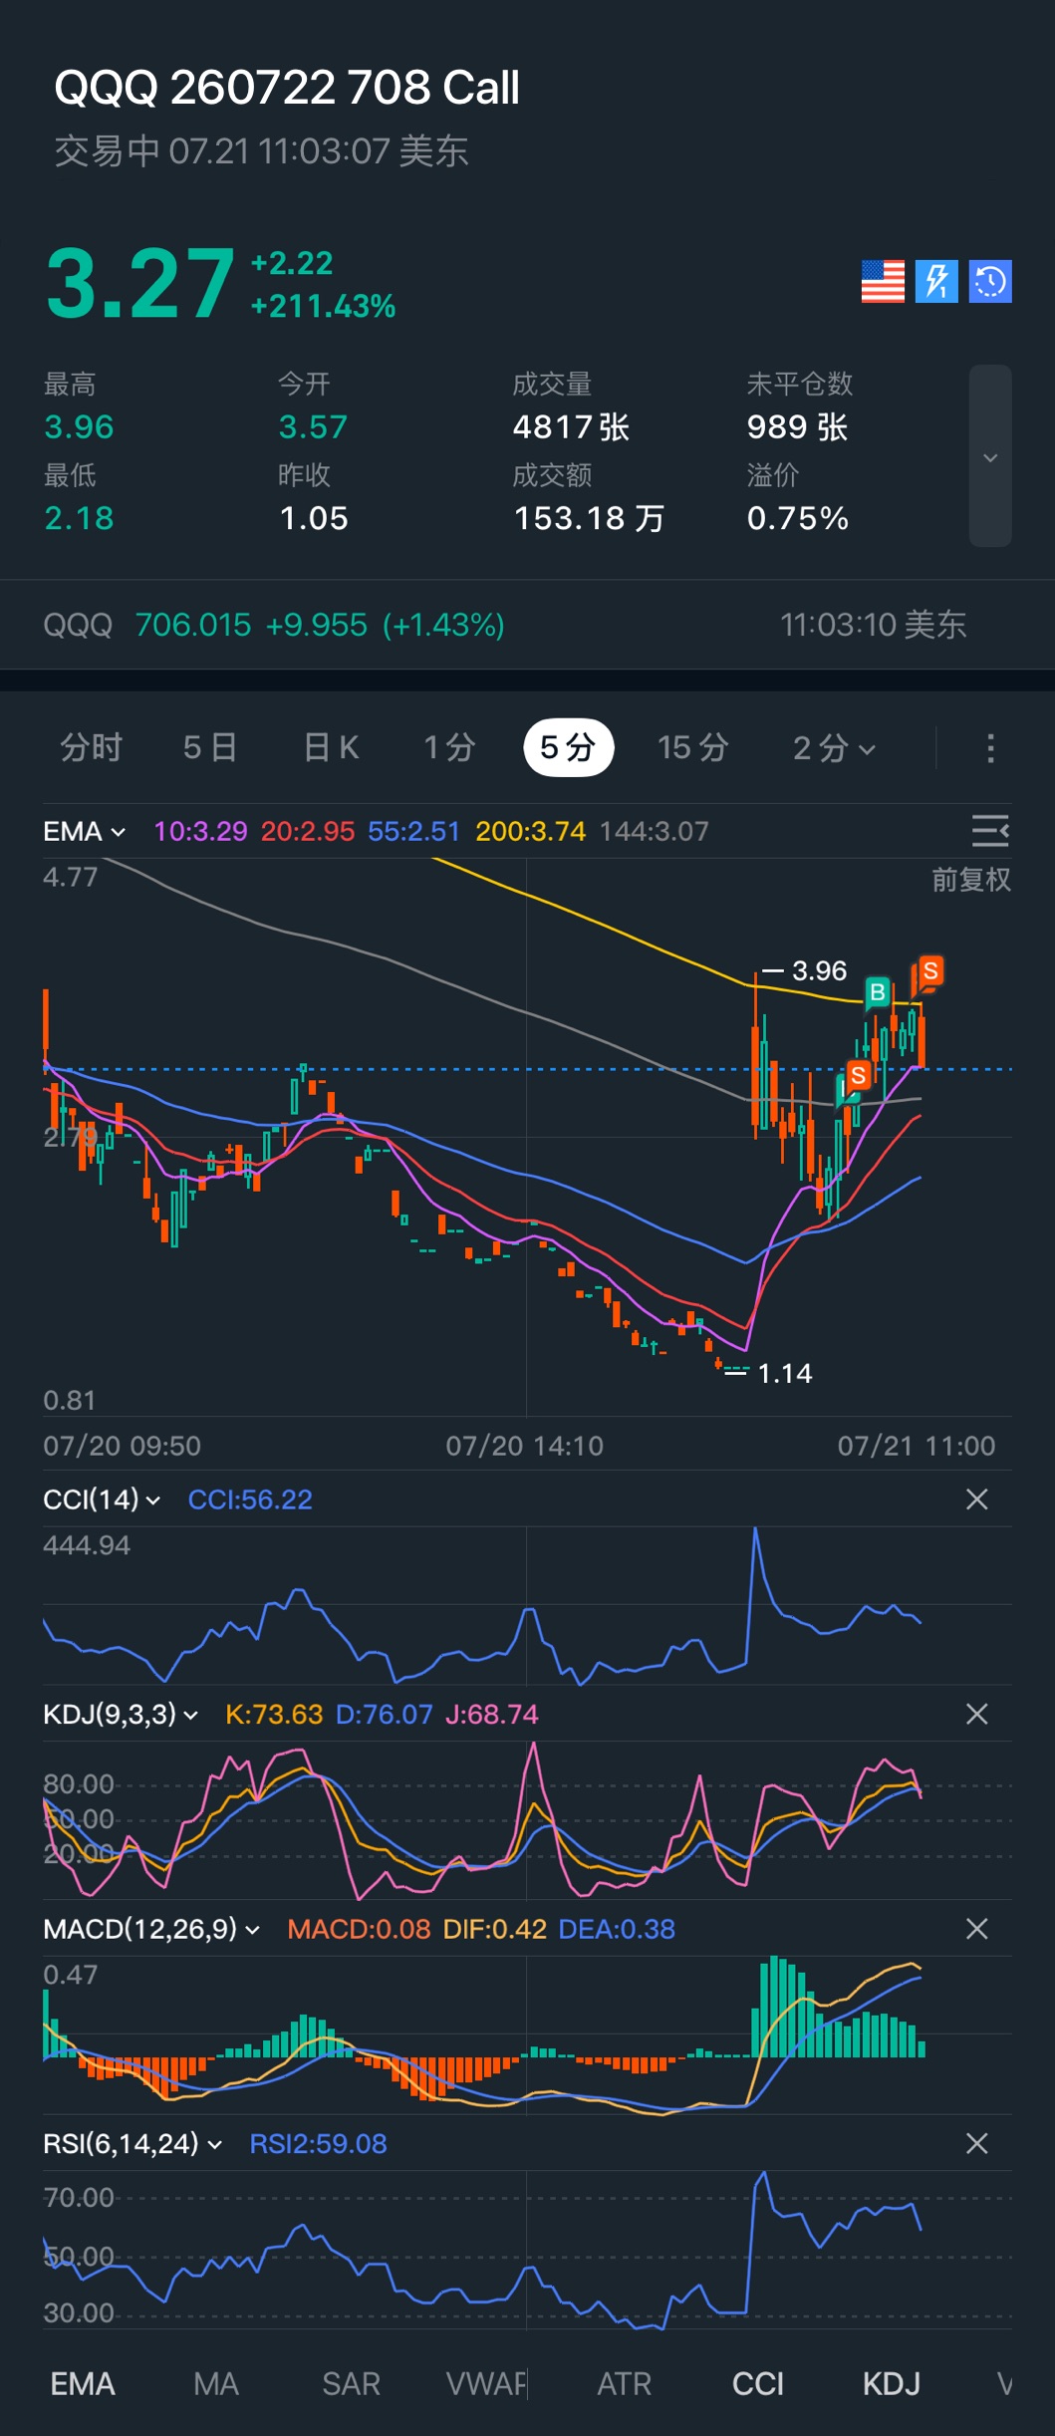Open the chart more-options dots menu

[x=990, y=748]
